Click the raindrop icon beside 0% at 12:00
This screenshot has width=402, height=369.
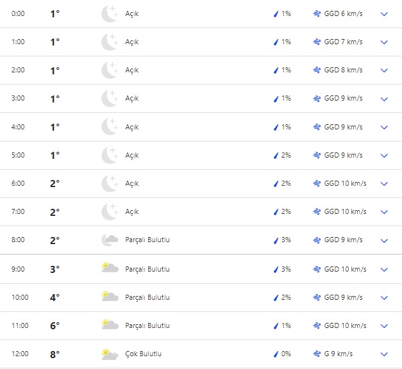tap(276, 354)
